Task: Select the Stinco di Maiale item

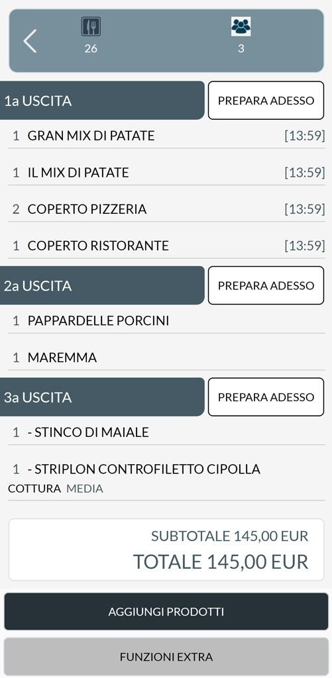Action: (x=166, y=432)
